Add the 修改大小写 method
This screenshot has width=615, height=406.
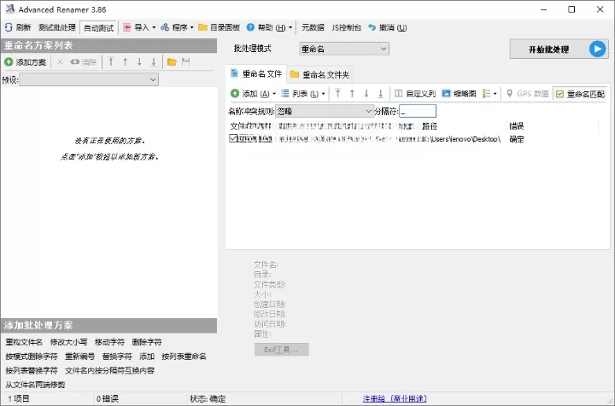pos(68,342)
